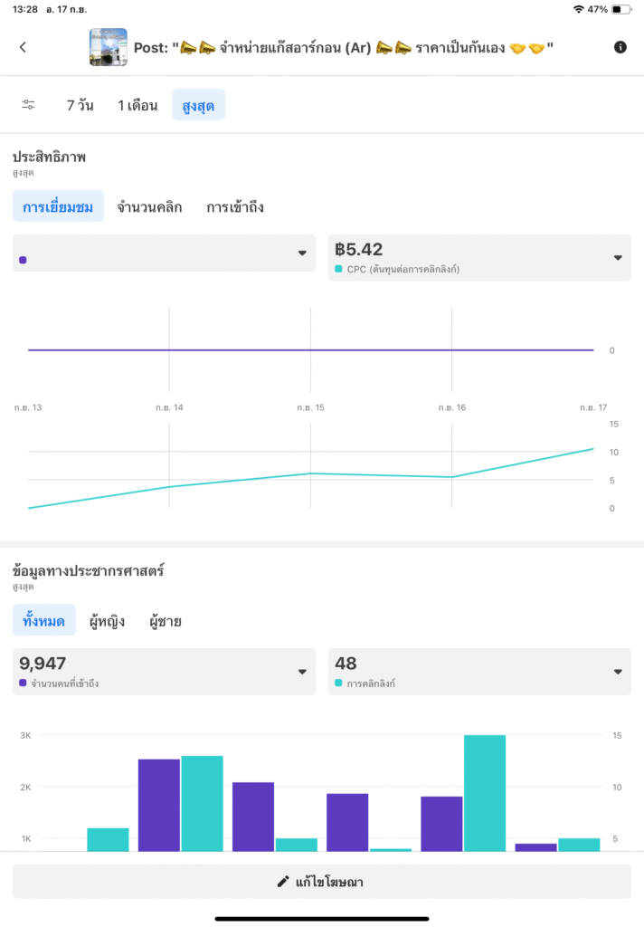The width and height of the screenshot is (644, 927).
Task: Select the 1 เดือน time range
Action: click(x=137, y=105)
